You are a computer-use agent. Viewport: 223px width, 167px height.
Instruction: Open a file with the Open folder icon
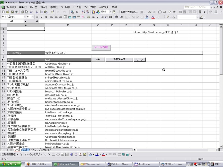click(8, 12)
